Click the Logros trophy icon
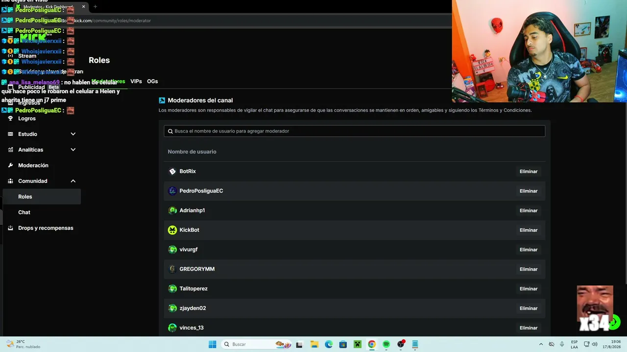627x352 pixels. (10, 118)
